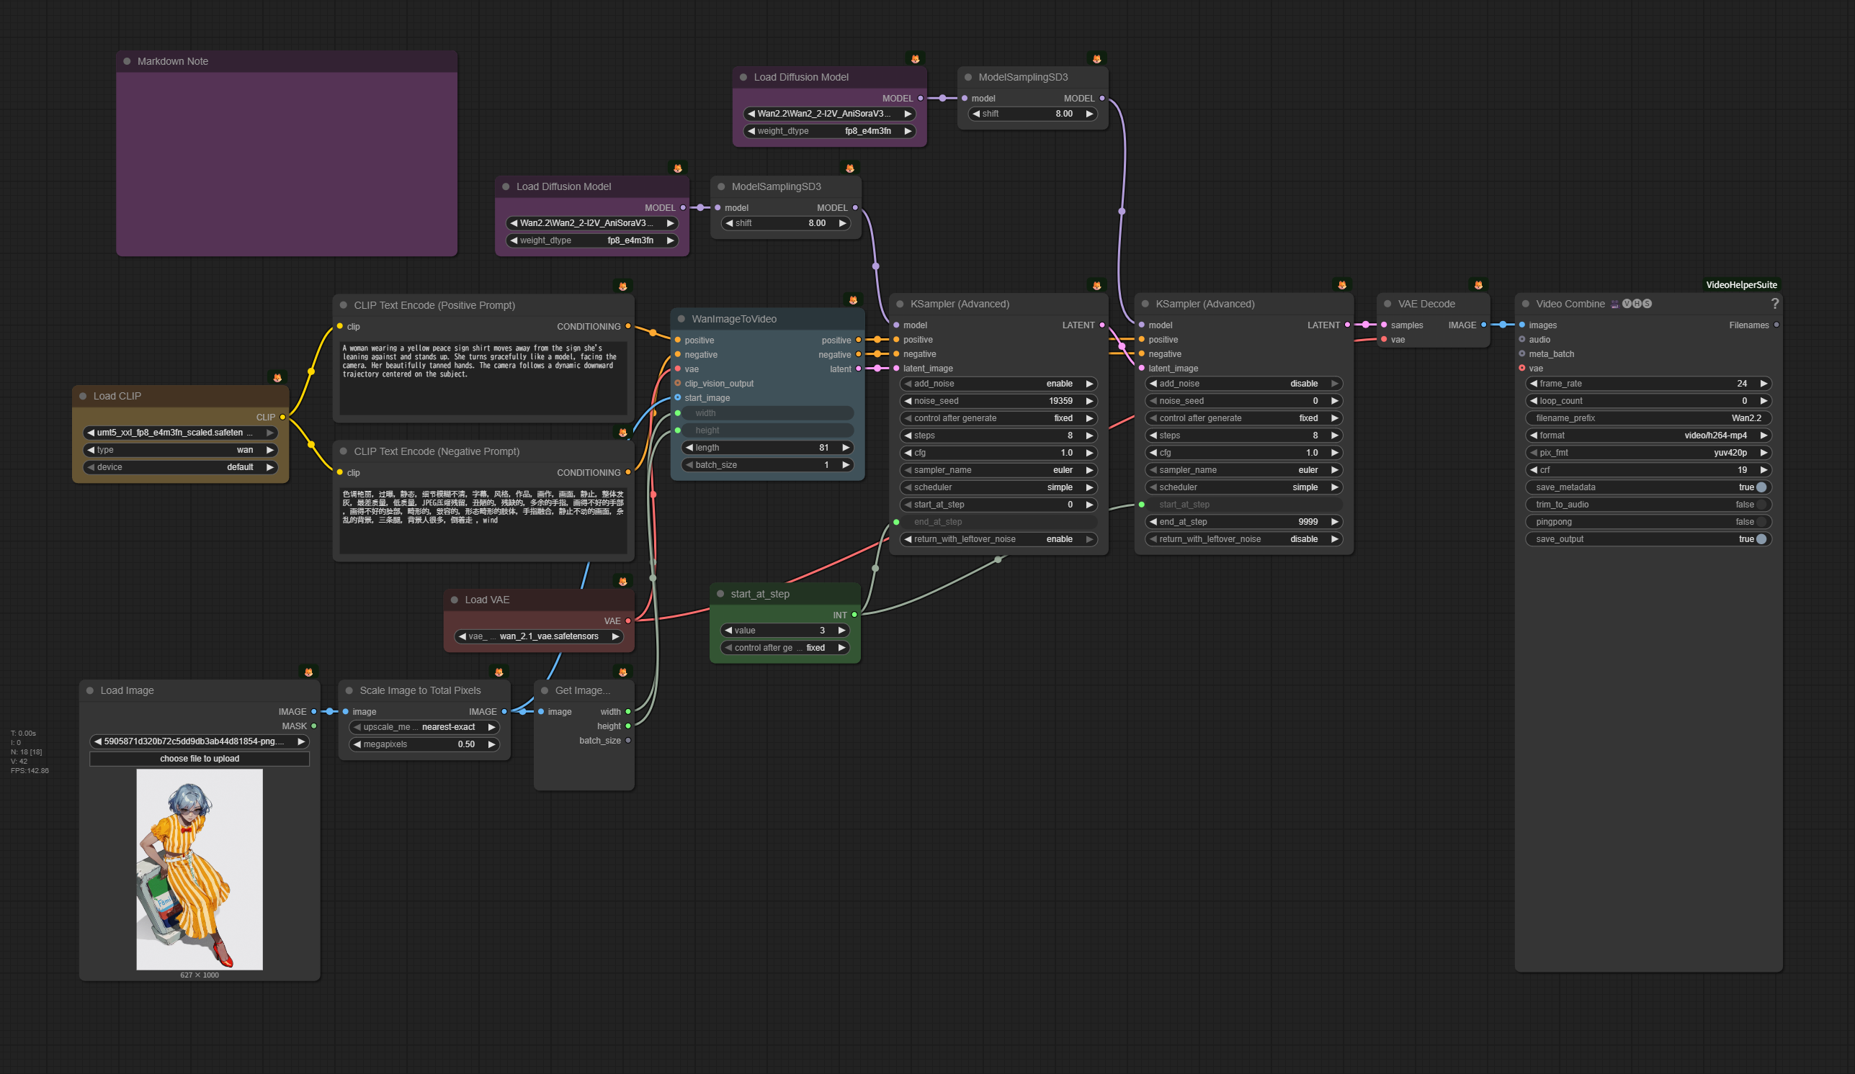Click the choose file to upload button
Viewport: 1855px width, 1074px height.
200,759
